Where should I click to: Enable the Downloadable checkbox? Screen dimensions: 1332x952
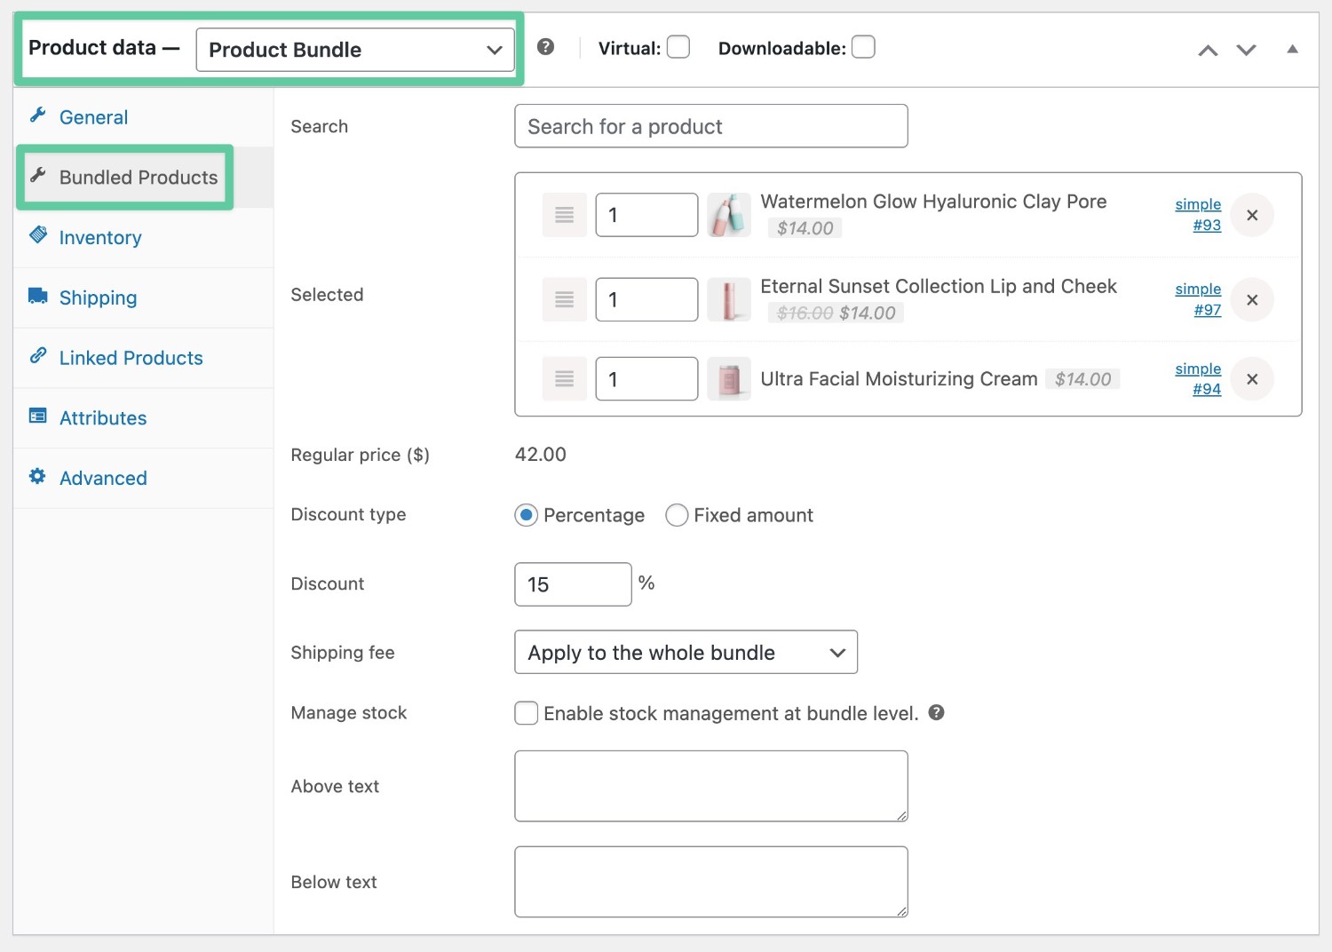pos(863,47)
